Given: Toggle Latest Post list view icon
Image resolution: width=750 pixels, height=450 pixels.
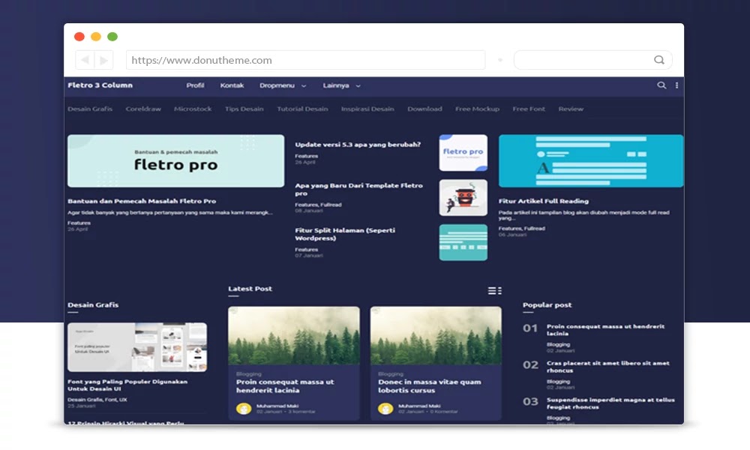Looking at the screenshot, I should point(494,290).
